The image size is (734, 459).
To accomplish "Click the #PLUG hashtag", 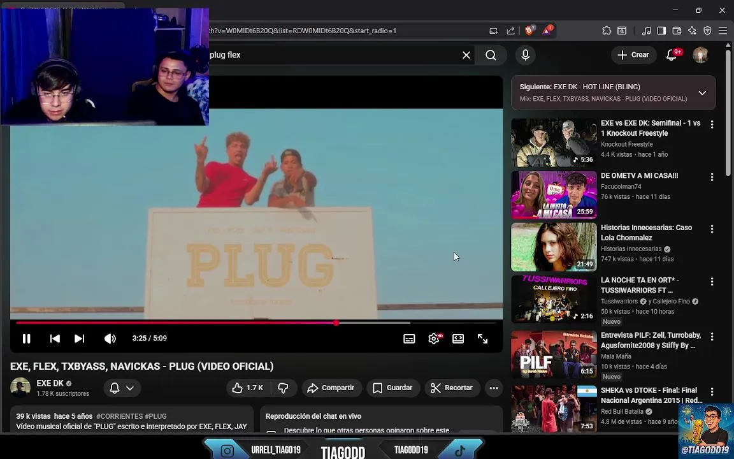I will point(155,416).
